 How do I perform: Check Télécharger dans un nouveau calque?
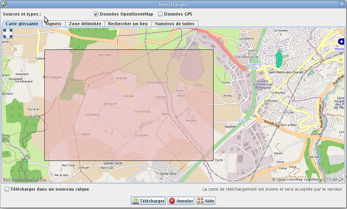(7, 189)
